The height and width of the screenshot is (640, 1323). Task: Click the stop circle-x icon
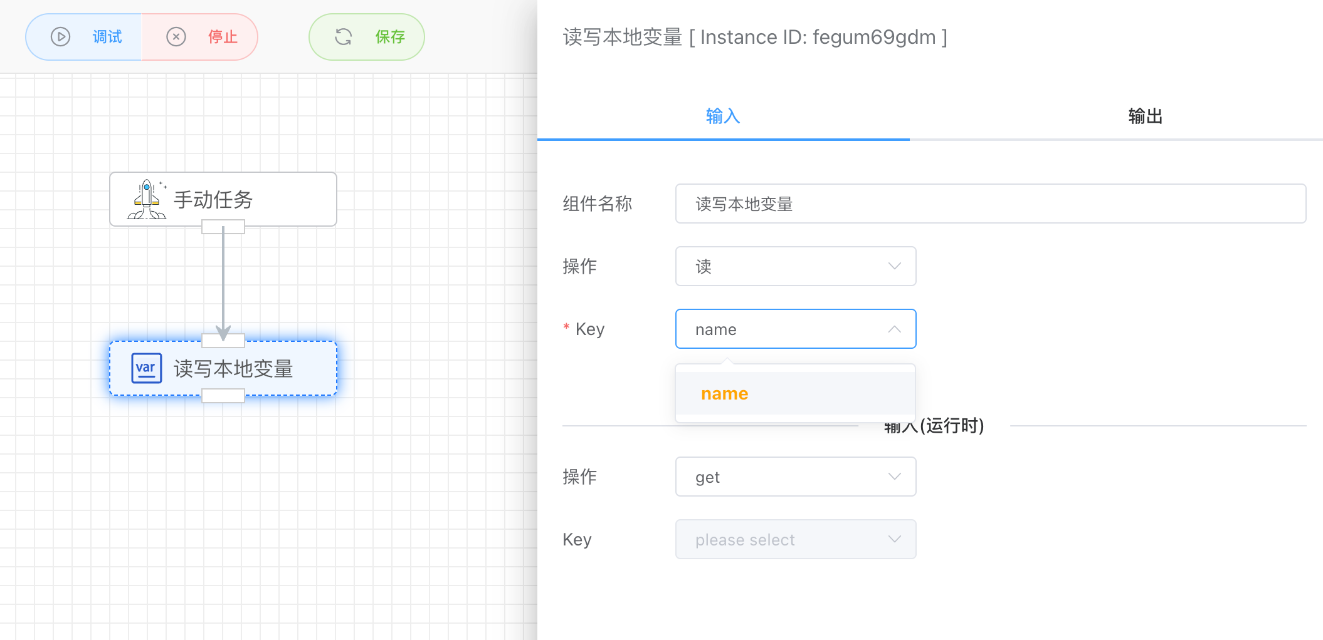[x=176, y=37]
